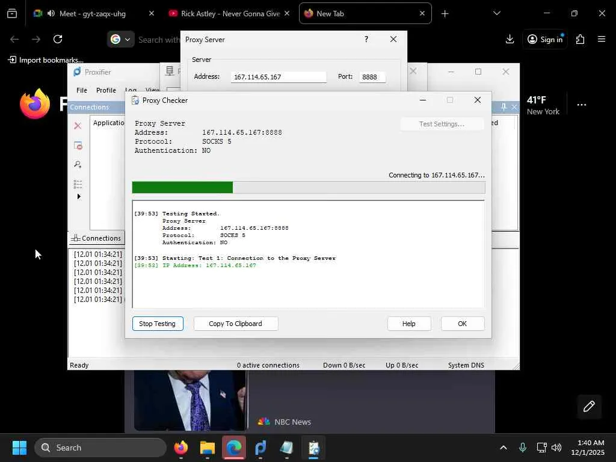Open Firefox Extensions icon
Viewport: 616px width, 462px height.
click(580, 39)
